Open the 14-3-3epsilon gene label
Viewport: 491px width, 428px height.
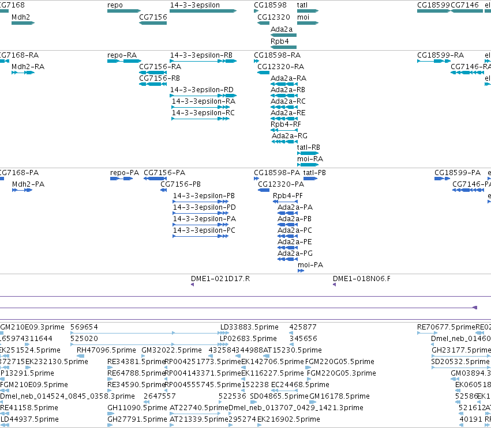click(195, 5)
